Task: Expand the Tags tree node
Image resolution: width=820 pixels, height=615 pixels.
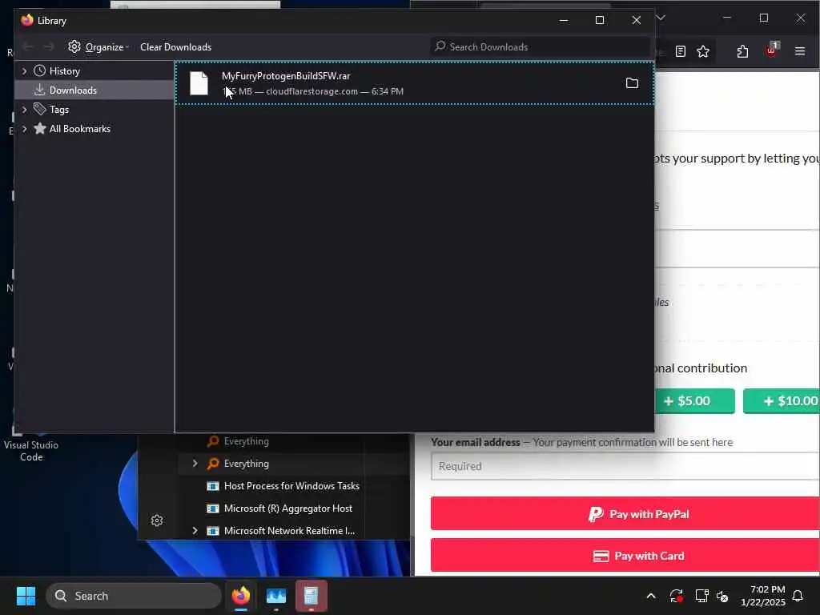Action: click(24, 110)
